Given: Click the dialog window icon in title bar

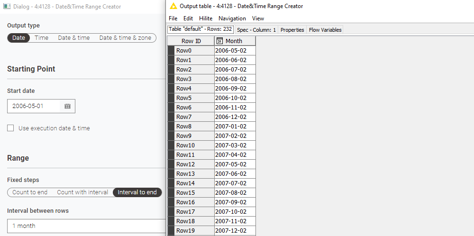Looking at the screenshot, I should point(7,7).
